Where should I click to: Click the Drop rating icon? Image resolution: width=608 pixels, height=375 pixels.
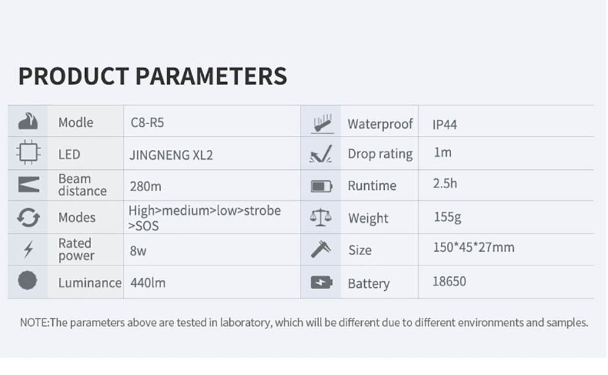320,155
